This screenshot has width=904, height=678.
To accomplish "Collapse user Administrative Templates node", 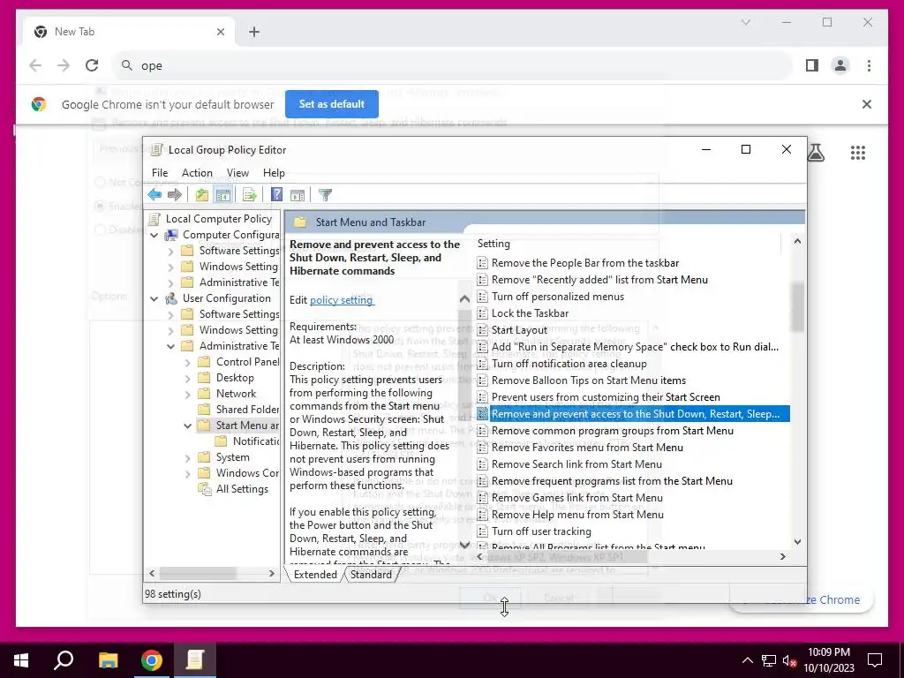I will [170, 346].
